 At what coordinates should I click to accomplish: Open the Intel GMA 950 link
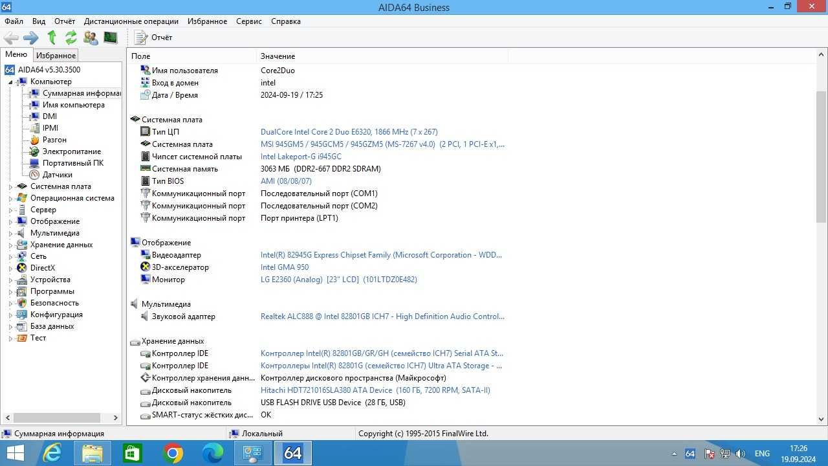pos(284,267)
